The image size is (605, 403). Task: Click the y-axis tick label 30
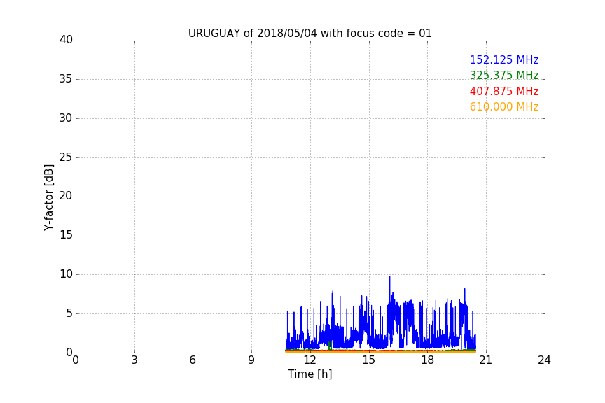point(66,118)
